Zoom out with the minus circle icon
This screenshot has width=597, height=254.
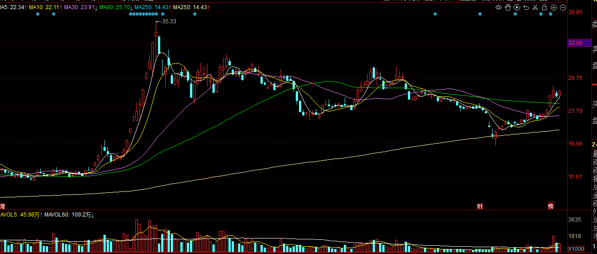(x=563, y=7)
